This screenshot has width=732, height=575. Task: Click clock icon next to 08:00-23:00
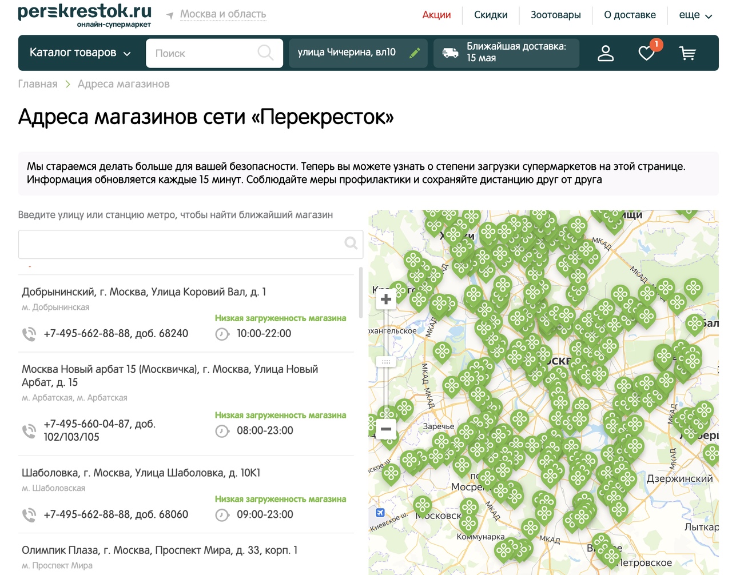tap(222, 432)
